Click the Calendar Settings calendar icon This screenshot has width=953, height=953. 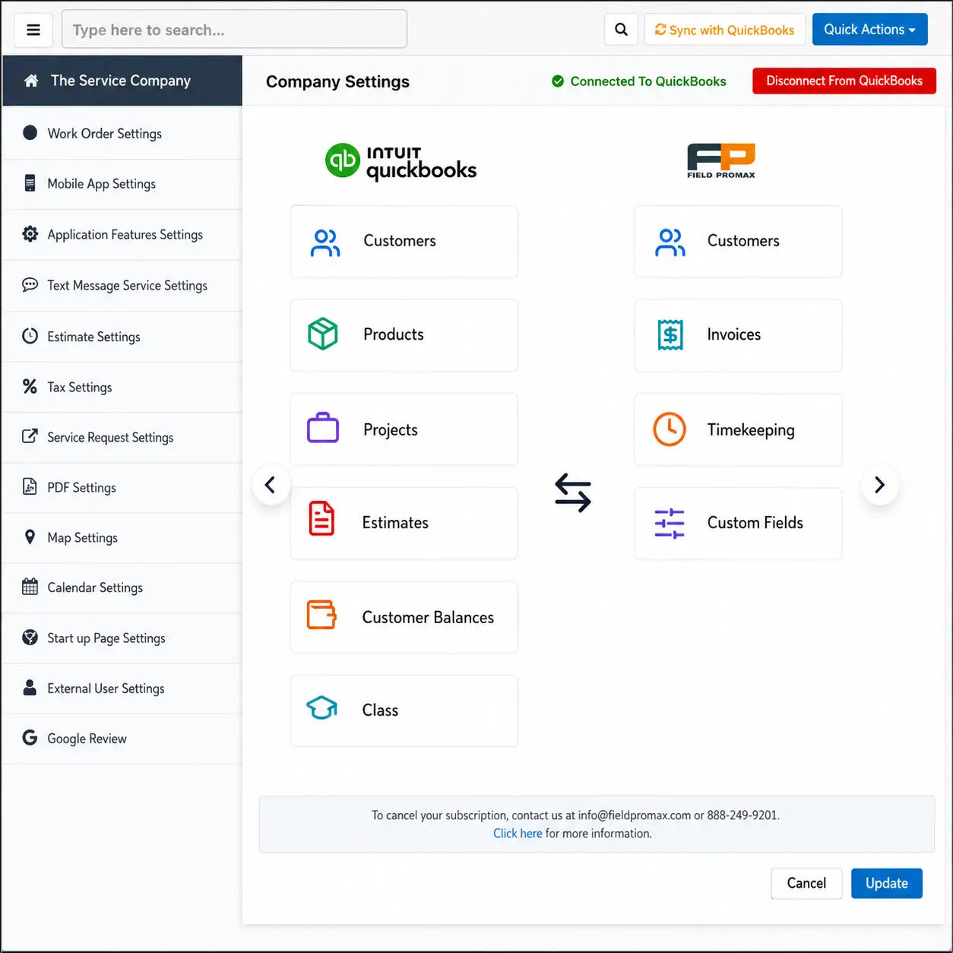click(30, 587)
